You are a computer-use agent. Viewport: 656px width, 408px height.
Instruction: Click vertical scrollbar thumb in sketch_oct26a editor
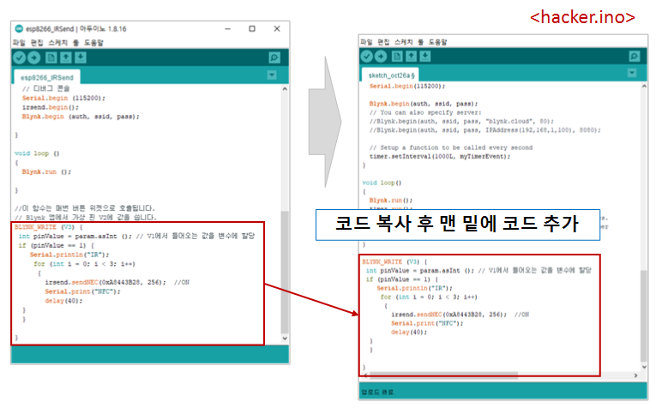click(644, 316)
